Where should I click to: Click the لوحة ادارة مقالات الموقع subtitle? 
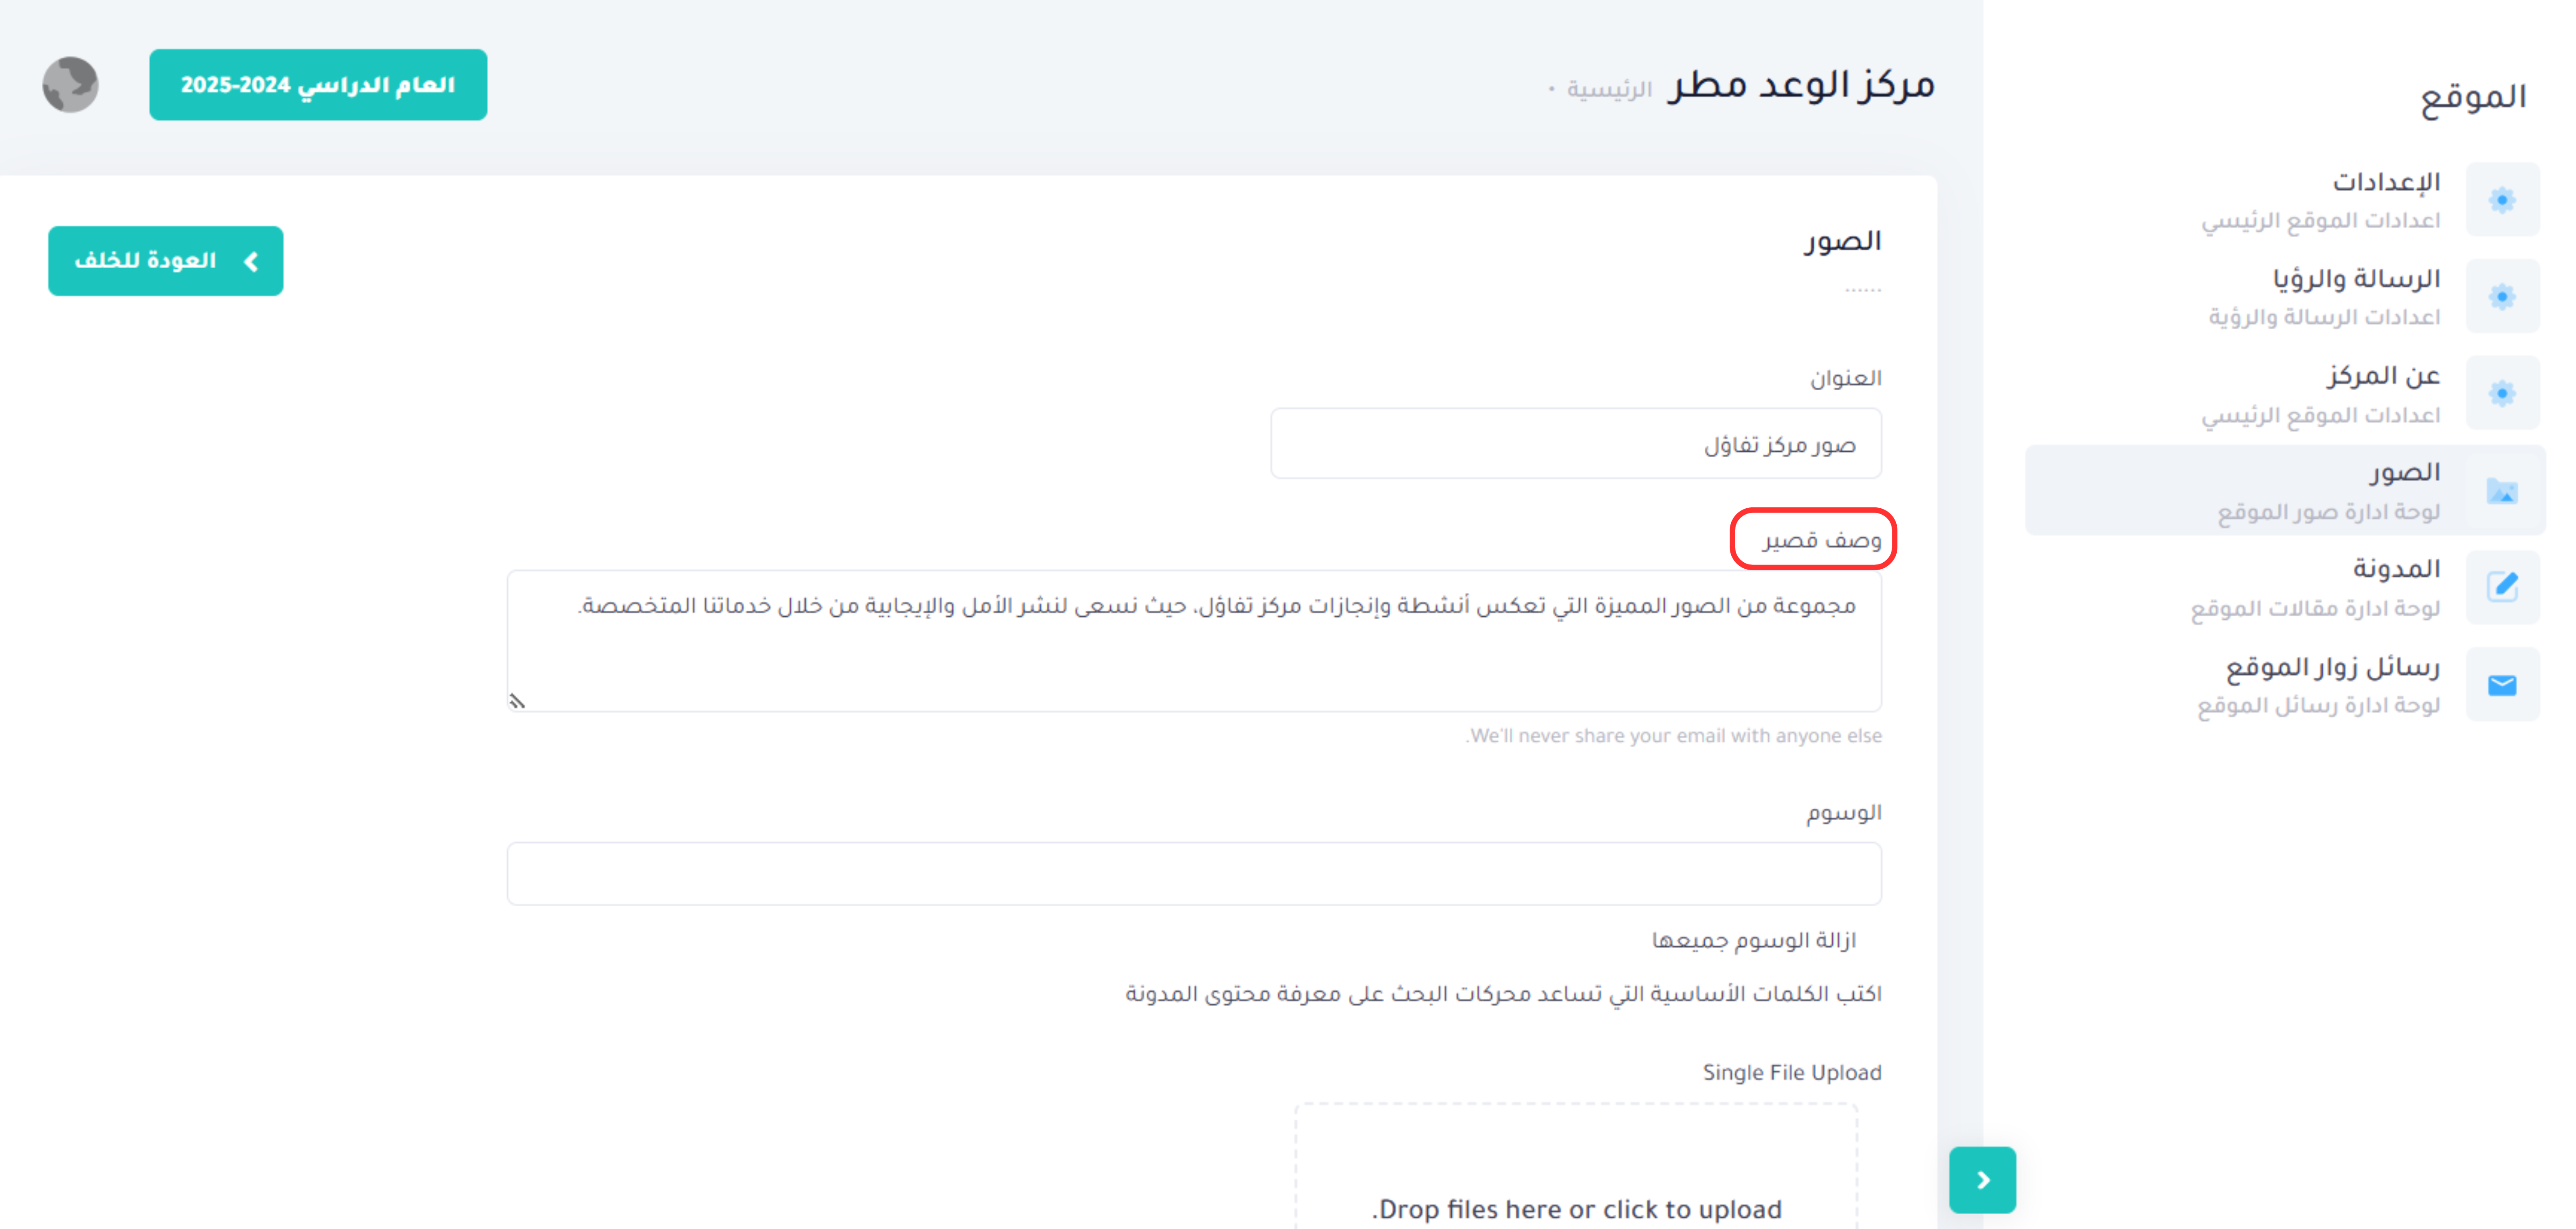pos(2315,608)
